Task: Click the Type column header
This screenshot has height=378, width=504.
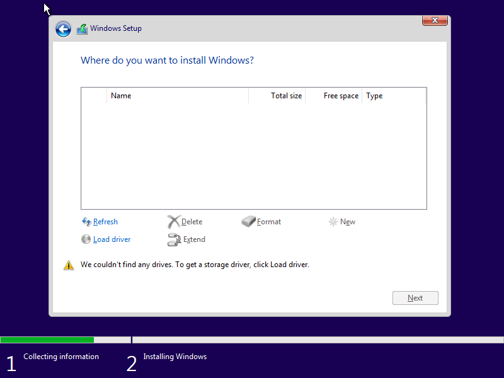Action: tap(374, 96)
